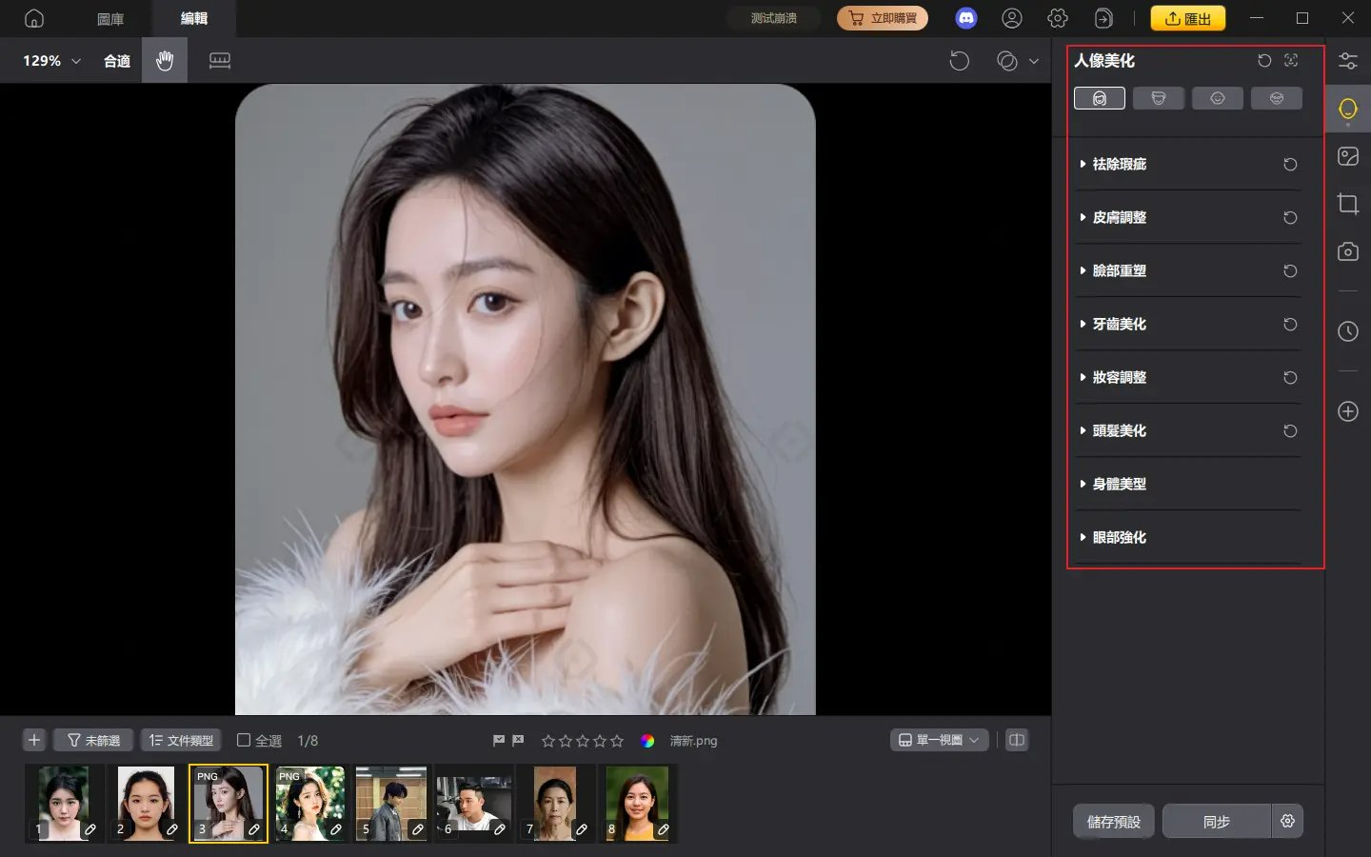The height and width of the screenshot is (857, 1371).
Task: Select the male face category icon
Action: coord(1158,97)
